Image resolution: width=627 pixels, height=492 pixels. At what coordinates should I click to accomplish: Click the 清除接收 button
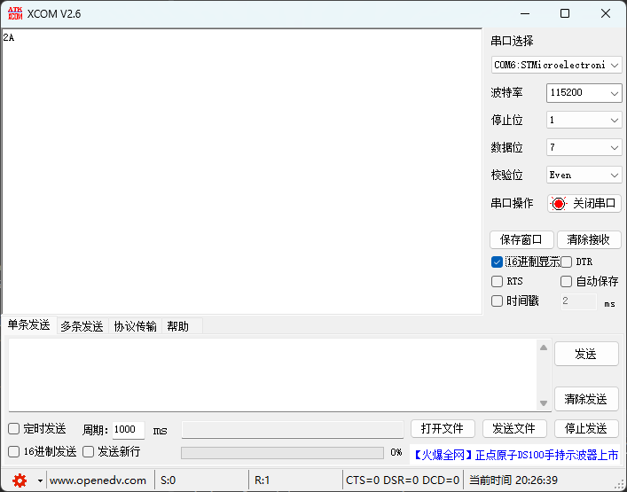pos(589,240)
